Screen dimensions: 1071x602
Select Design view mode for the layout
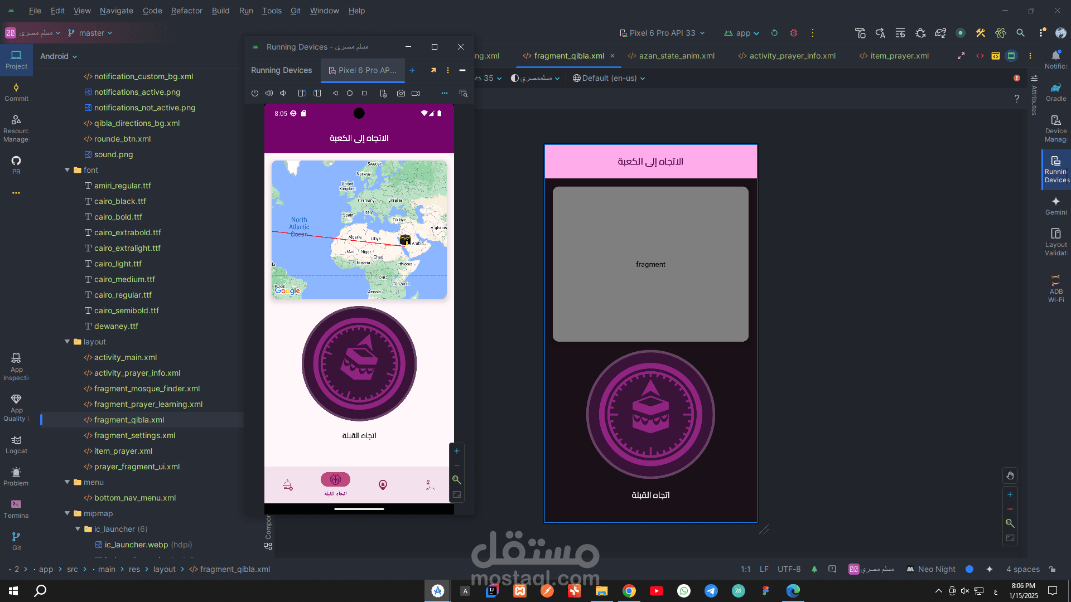(x=1011, y=56)
